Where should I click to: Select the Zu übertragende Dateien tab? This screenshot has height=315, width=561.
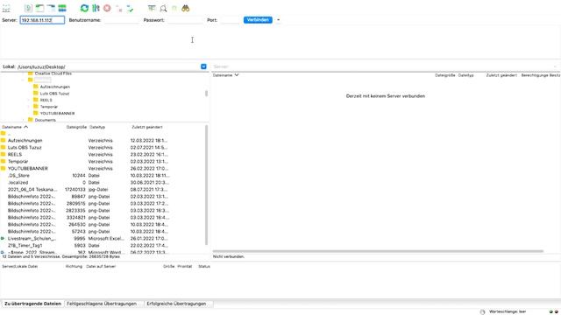pyautogui.click(x=32, y=304)
